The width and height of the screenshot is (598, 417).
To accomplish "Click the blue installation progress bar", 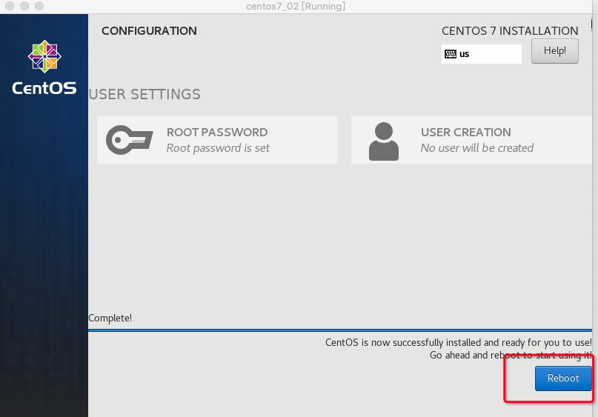I will coord(339,330).
